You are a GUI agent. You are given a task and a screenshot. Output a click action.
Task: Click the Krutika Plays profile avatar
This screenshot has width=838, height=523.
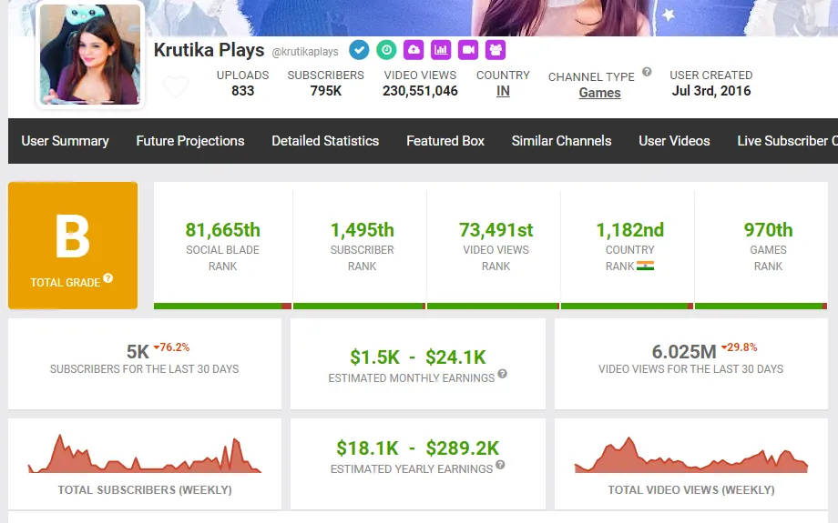(90, 55)
